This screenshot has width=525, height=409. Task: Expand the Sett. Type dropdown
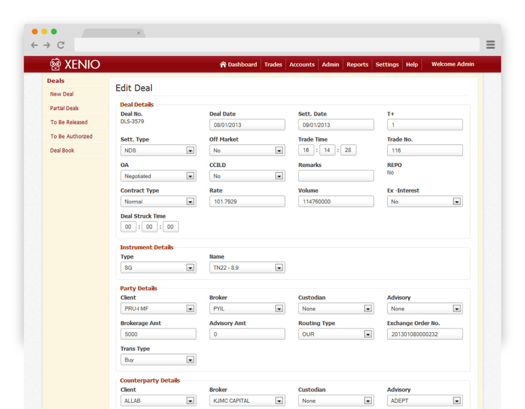tap(190, 151)
